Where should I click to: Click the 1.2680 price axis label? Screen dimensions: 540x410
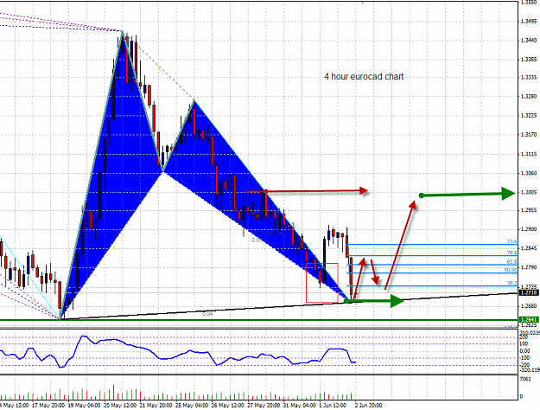click(529, 306)
